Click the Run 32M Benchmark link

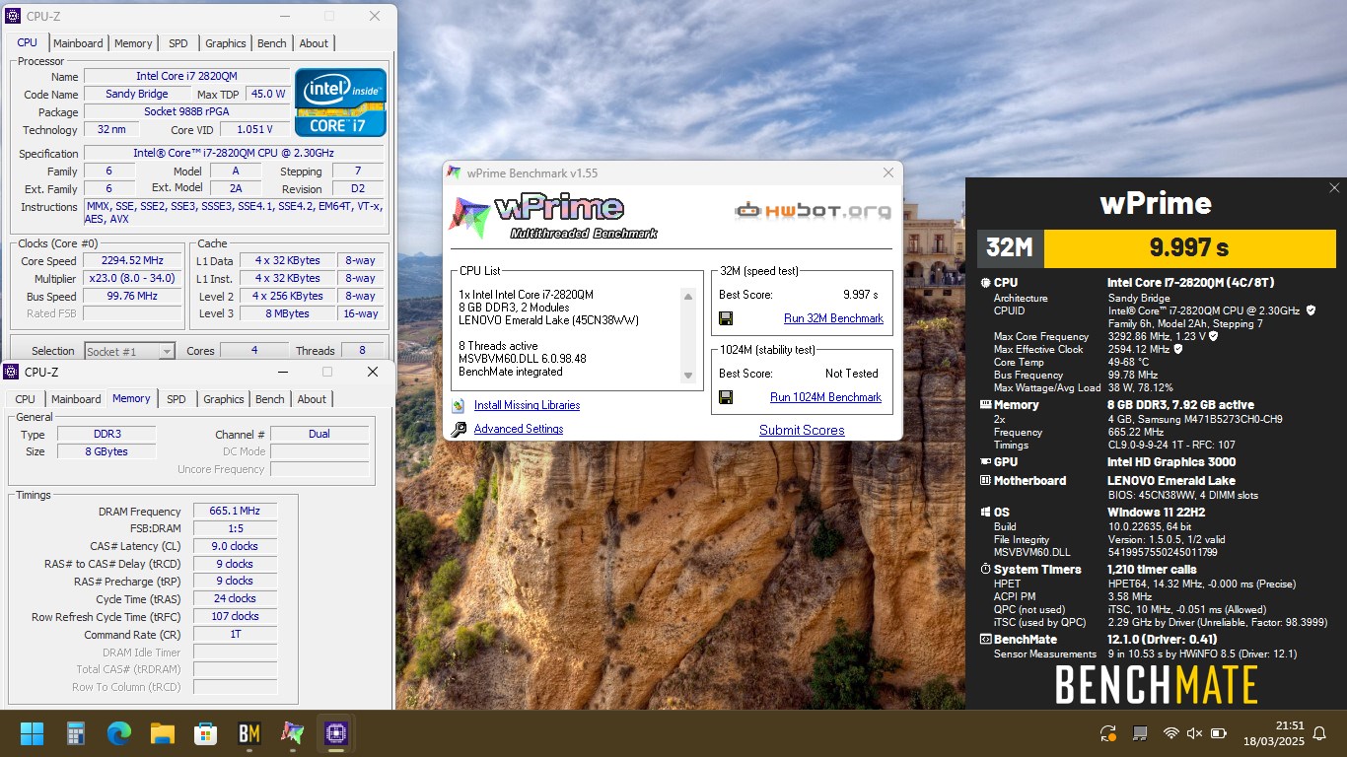pyautogui.click(x=833, y=318)
